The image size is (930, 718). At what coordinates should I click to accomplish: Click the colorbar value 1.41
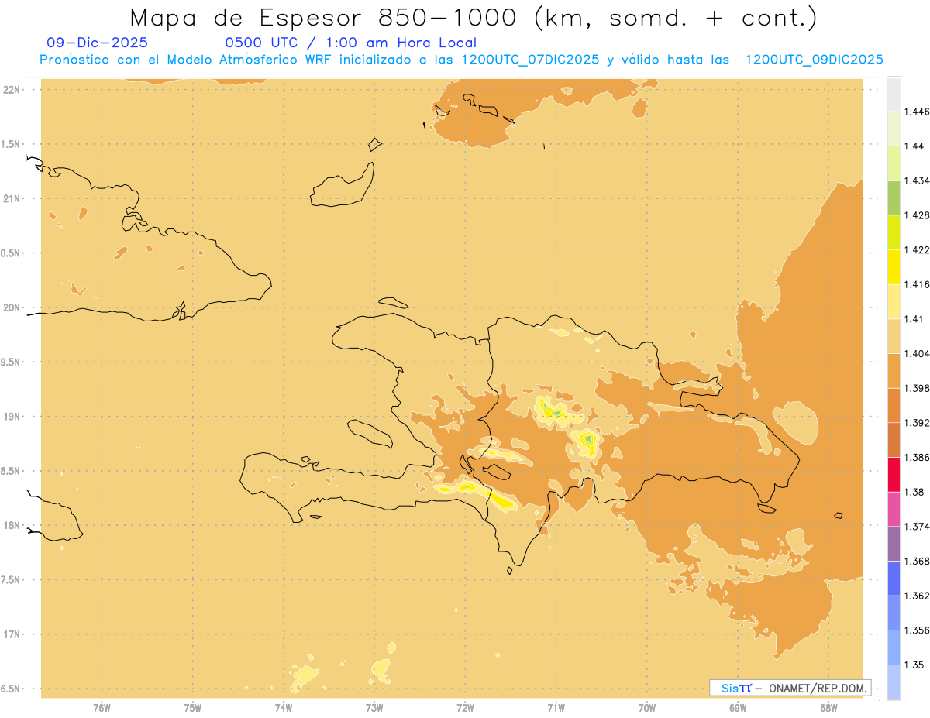[914, 319]
